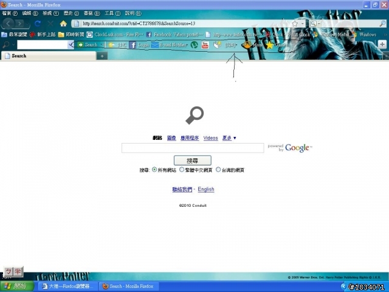Open the home page via house icon

[x=63, y=24]
